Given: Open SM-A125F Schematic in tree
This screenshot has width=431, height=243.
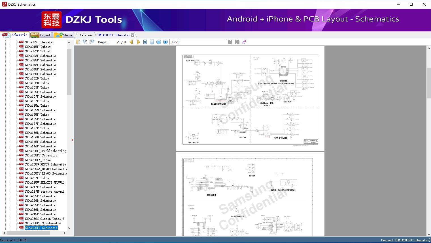Looking at the screenshot, I should coord(40,119).
